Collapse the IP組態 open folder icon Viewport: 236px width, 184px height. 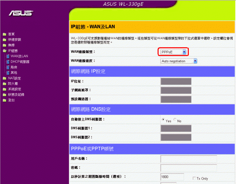click(x=5, y=51)
